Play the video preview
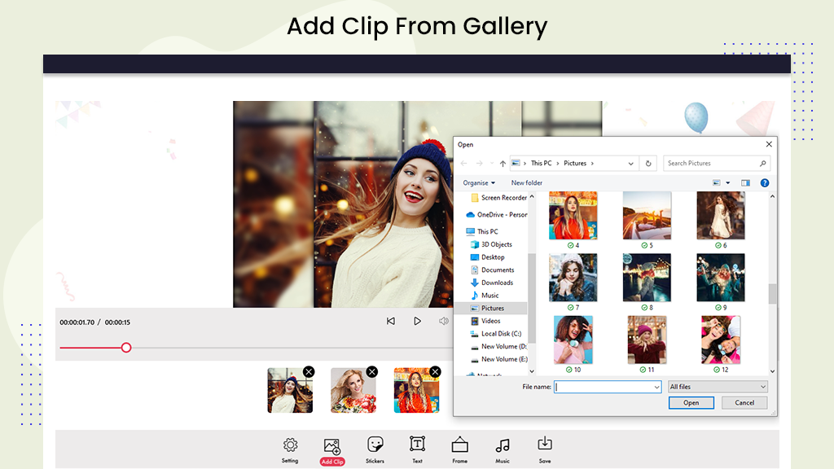 click(418, 321)
